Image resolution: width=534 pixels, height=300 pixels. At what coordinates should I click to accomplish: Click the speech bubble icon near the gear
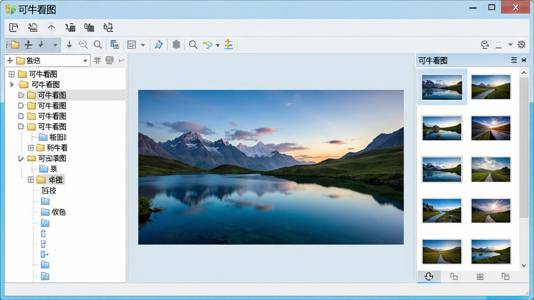[x=485, y=45]
